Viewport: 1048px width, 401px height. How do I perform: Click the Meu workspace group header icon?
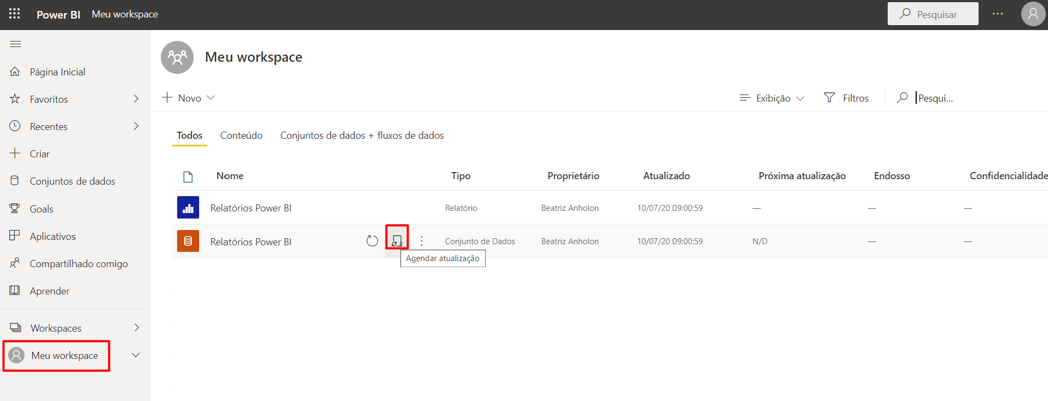(x=177, y=57)
